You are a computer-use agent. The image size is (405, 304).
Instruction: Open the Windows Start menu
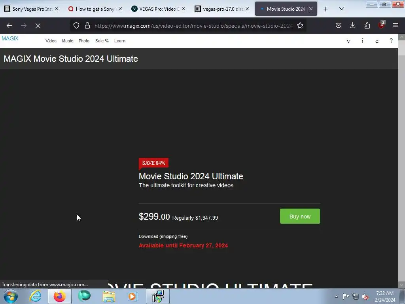pos(11,296)
